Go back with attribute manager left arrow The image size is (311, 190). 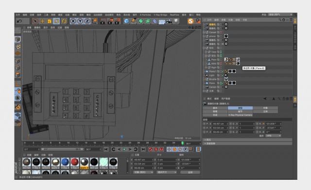(265, 98)
